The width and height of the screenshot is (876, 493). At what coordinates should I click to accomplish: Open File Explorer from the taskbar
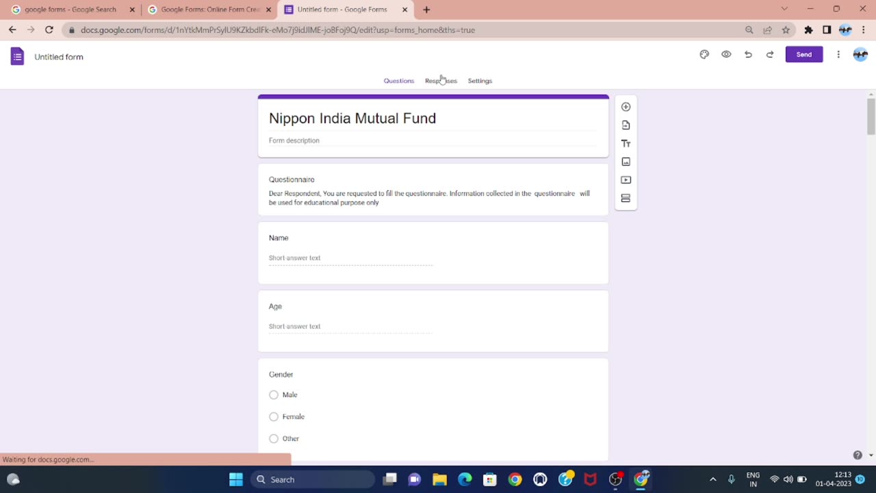coord(439,479)
